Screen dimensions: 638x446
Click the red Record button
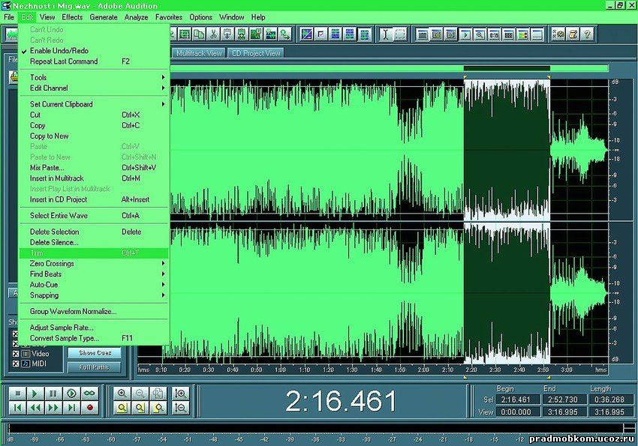[89, 408]
